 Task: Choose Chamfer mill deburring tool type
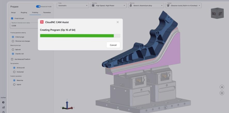click(x=13, y=54)
